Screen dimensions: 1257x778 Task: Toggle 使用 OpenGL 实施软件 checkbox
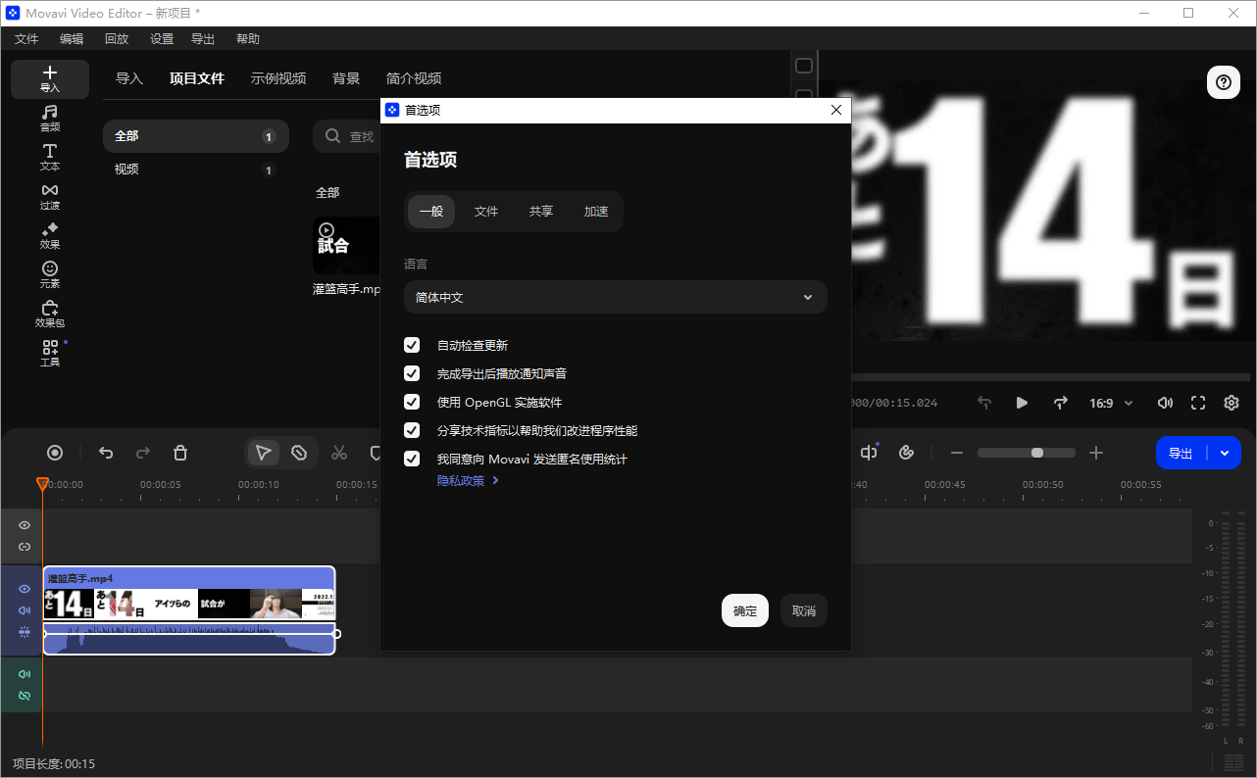pyautogui.click(x=412, y=402)
